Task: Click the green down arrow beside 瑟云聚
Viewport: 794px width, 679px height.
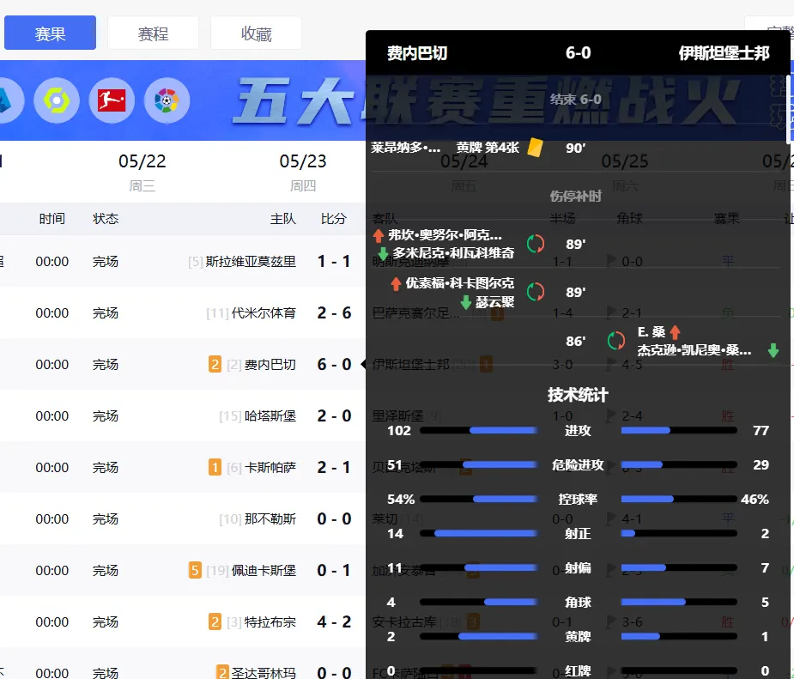Action: [x=466, y=302]
